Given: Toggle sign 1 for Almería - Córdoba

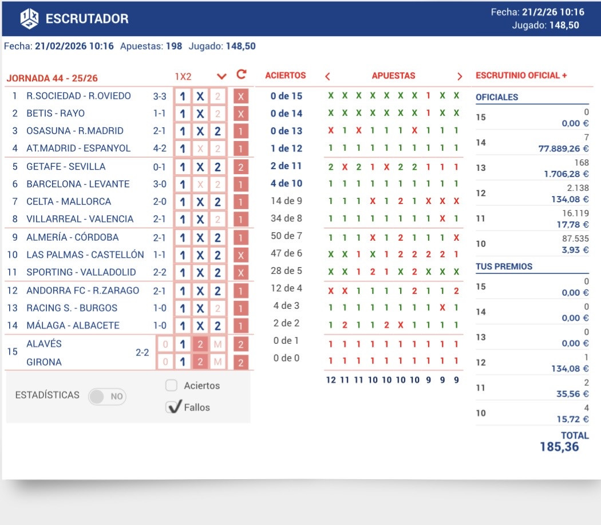Looking at the screenshot, I should tap(183, 238).
